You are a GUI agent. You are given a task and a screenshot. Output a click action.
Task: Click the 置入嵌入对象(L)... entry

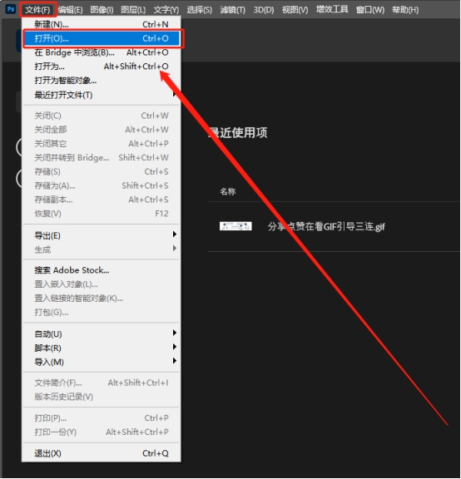102,284
